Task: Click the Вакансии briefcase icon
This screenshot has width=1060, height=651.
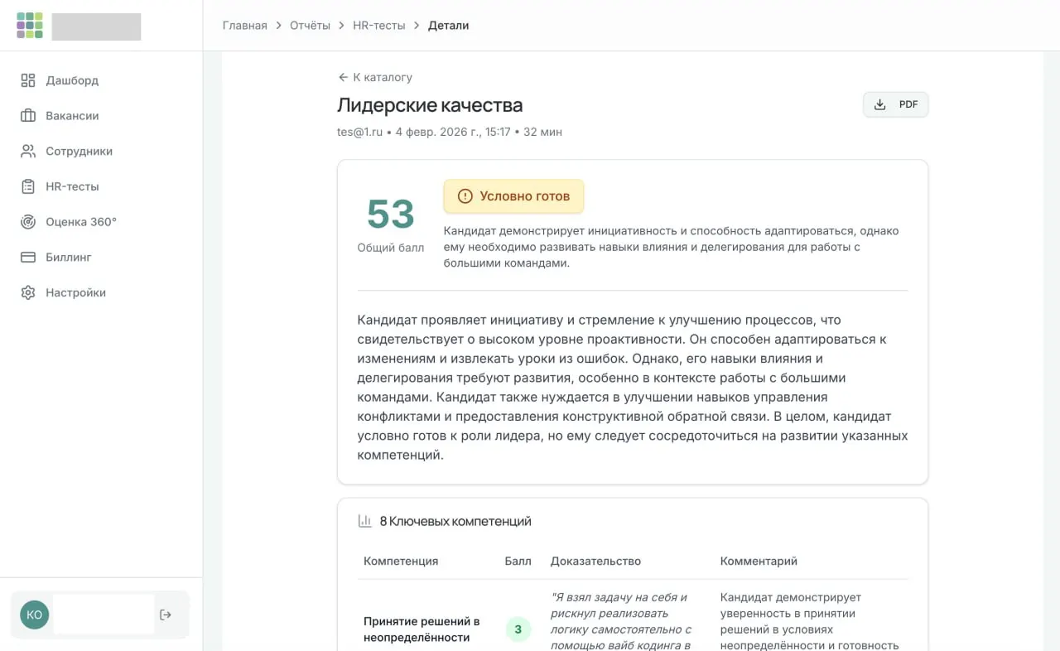Action: pos(28,116)
